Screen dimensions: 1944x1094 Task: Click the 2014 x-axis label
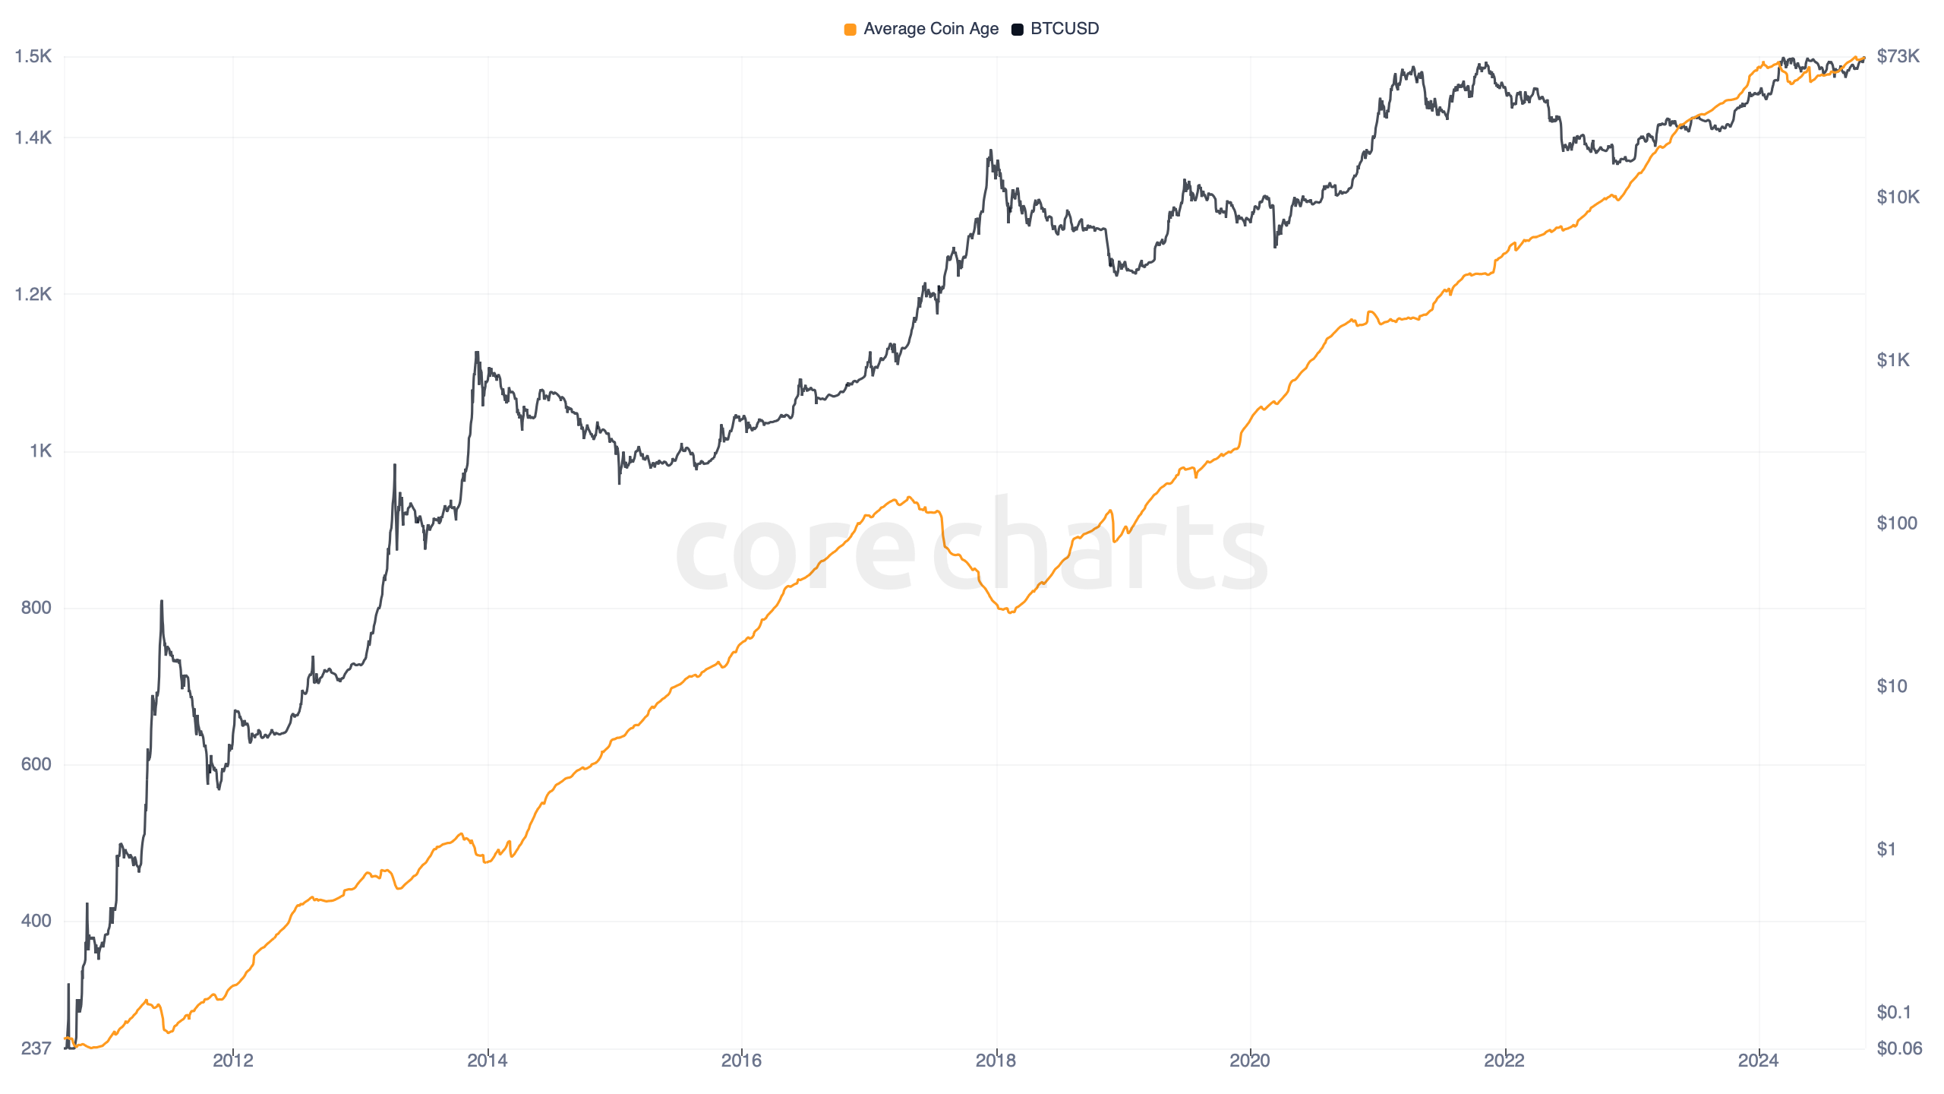pyautogui.click(x=488, y=1061)
